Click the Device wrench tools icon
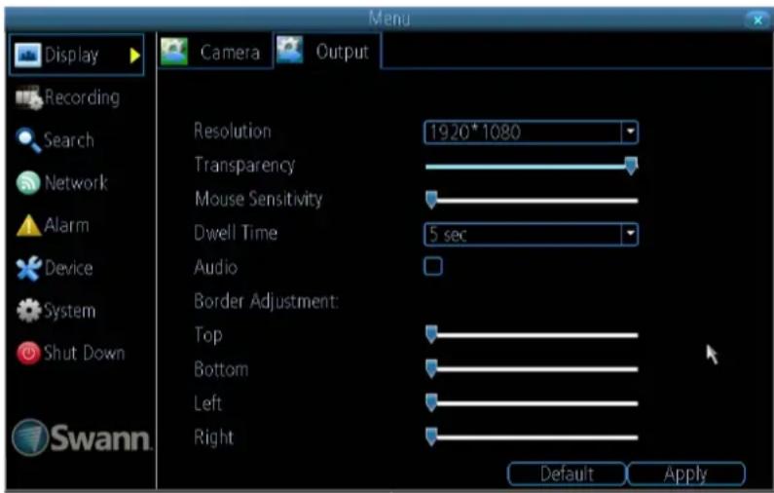The height and width of the screenshot is (493, 774). pos(28,268)
